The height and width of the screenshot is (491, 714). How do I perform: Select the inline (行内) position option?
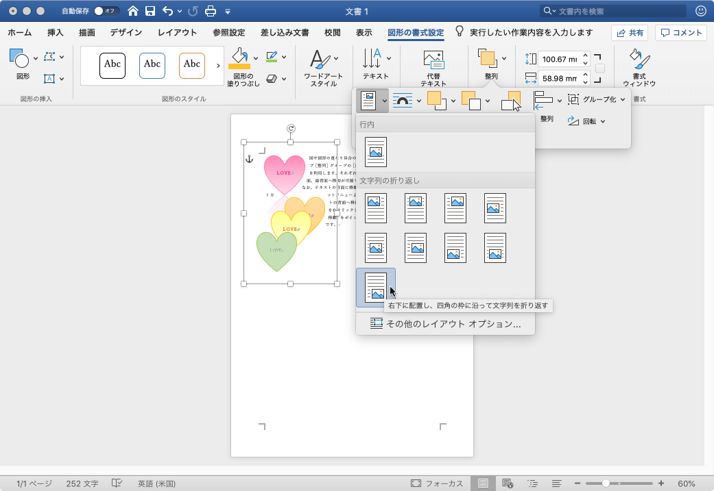pyautogui.click(x=376, y=152)
